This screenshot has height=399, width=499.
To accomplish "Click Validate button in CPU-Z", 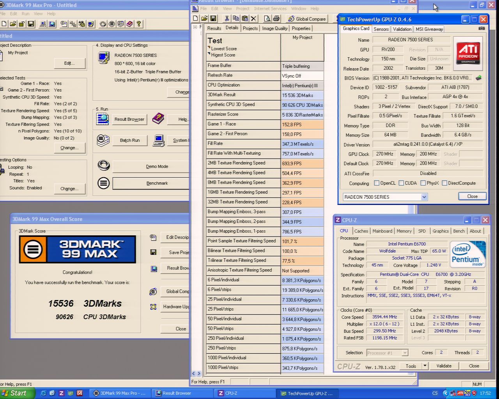I will click(444, 366).
